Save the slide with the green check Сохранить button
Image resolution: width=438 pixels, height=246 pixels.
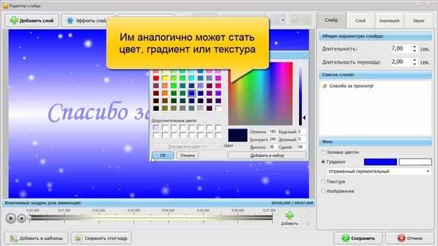(358, 238)
